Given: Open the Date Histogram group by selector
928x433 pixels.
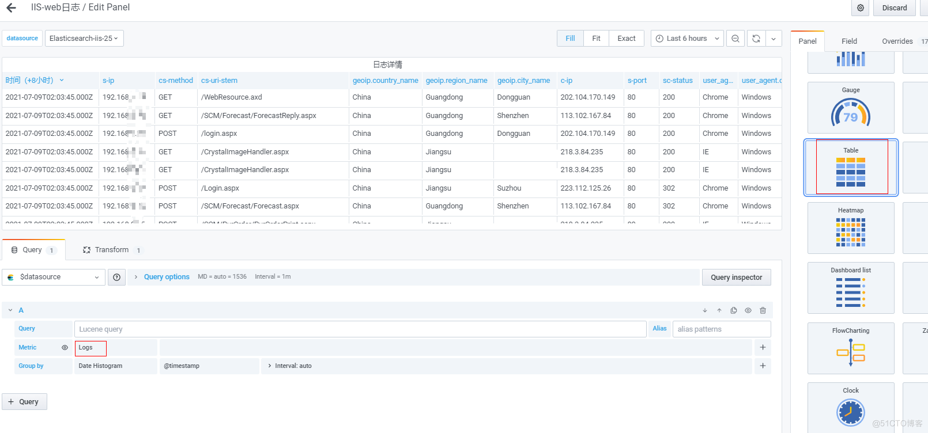Looking at the screenshot, I should pos(115,366).
